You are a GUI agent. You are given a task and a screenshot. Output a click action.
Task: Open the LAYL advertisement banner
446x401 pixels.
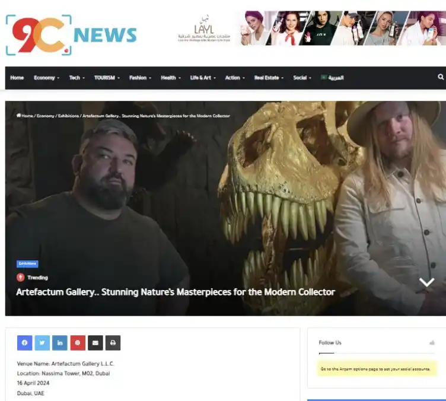click(311, 28)
